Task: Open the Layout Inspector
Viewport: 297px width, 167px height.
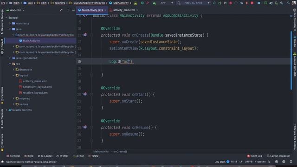Action: coord(278,156)
